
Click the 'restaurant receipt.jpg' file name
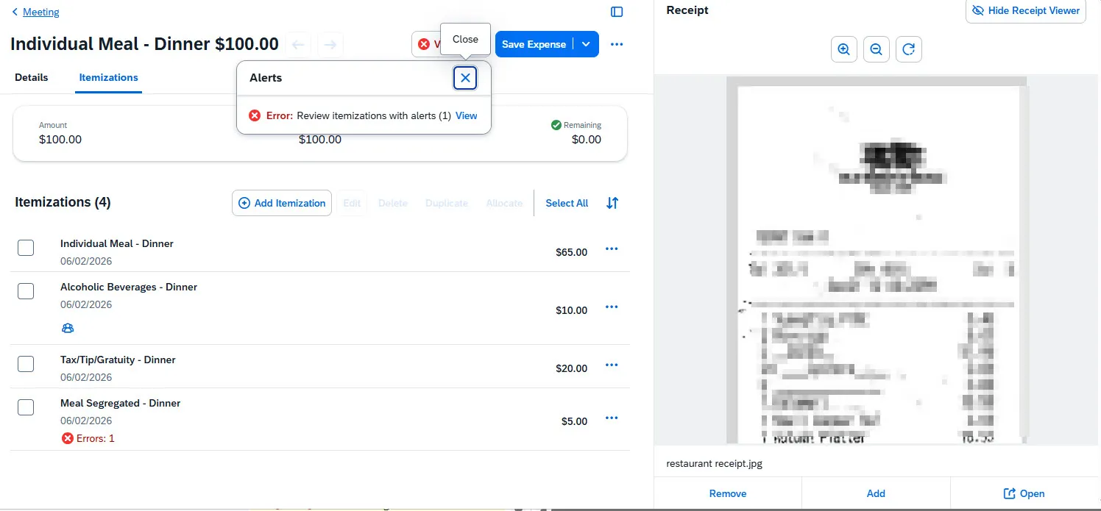click(715, 464)
